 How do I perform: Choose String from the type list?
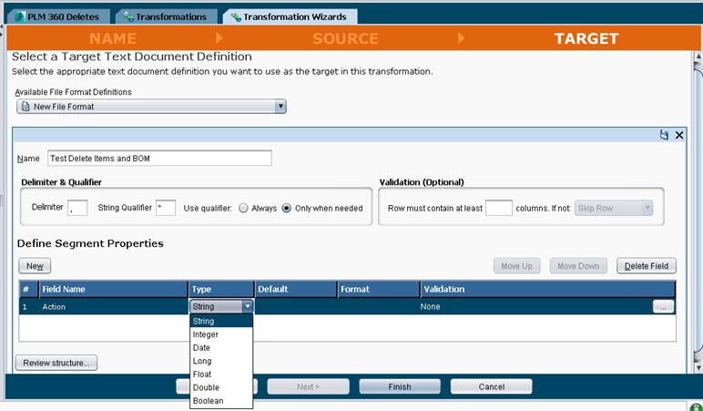point(221,321)
